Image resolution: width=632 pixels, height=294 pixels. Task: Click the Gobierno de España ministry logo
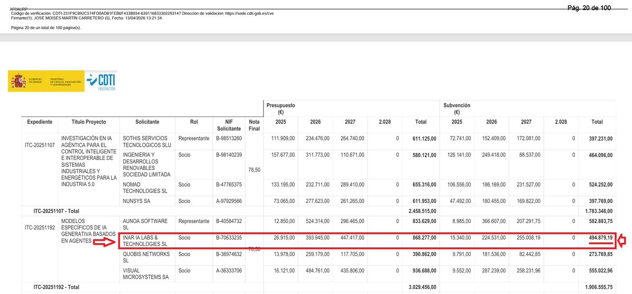point(46,81)
